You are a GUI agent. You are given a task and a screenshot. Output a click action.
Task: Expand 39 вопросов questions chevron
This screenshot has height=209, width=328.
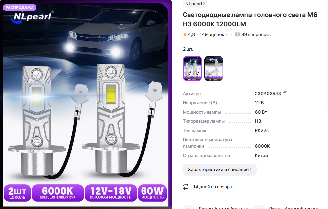[270, 35]
